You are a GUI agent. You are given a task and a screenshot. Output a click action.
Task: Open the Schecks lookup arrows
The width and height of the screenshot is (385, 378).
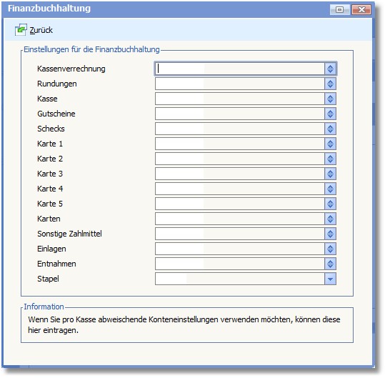pyautogui.click(x=330, y=129)
